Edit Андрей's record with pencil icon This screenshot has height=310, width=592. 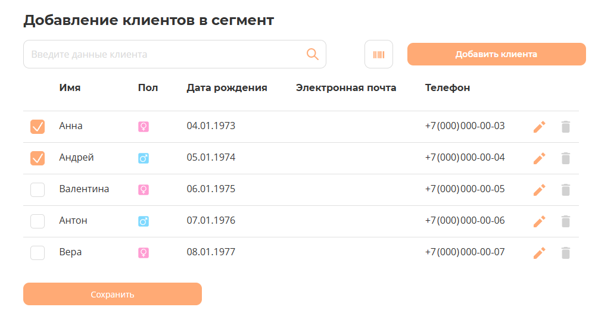tap(539, 158)
